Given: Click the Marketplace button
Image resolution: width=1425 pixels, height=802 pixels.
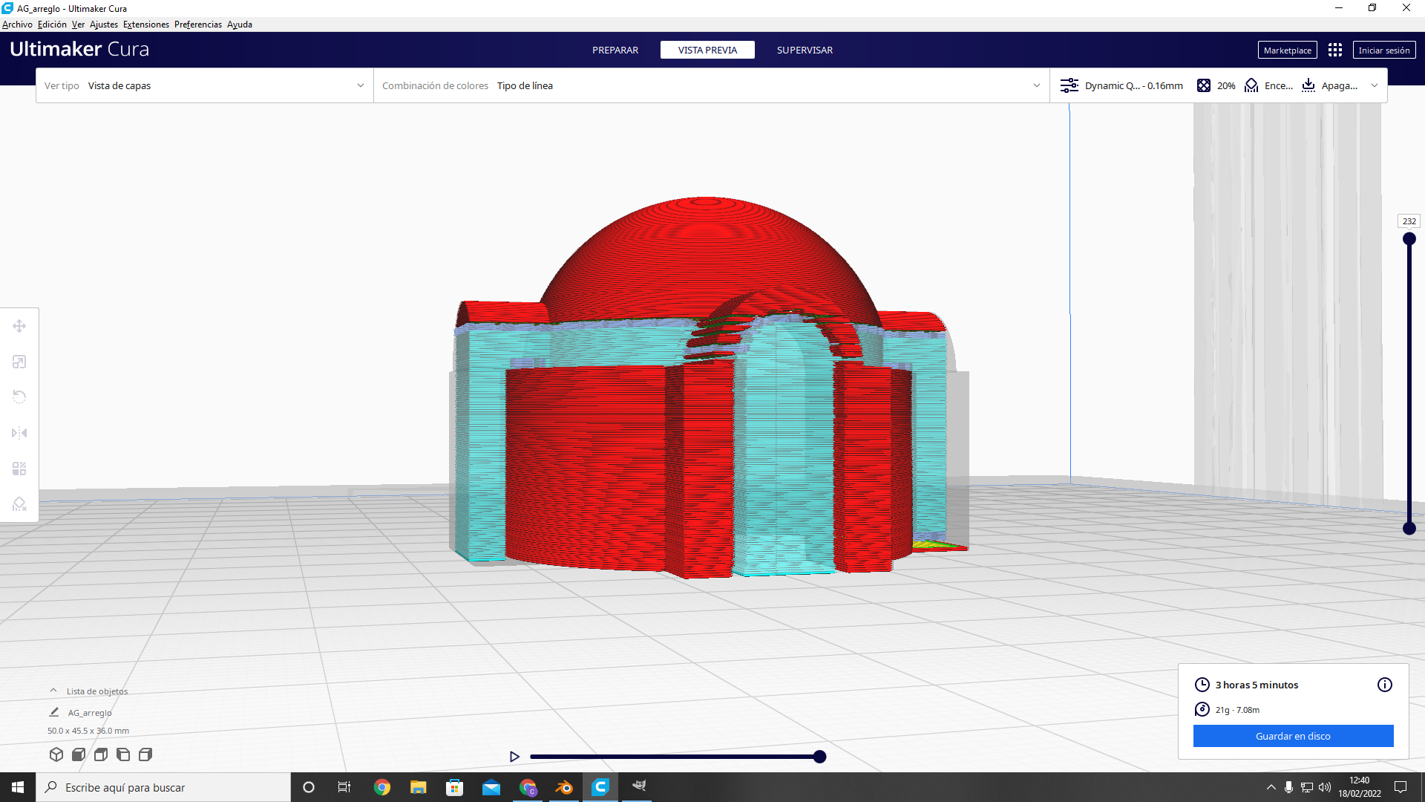Looking at the screenshot, I should tap(1288, 50).
